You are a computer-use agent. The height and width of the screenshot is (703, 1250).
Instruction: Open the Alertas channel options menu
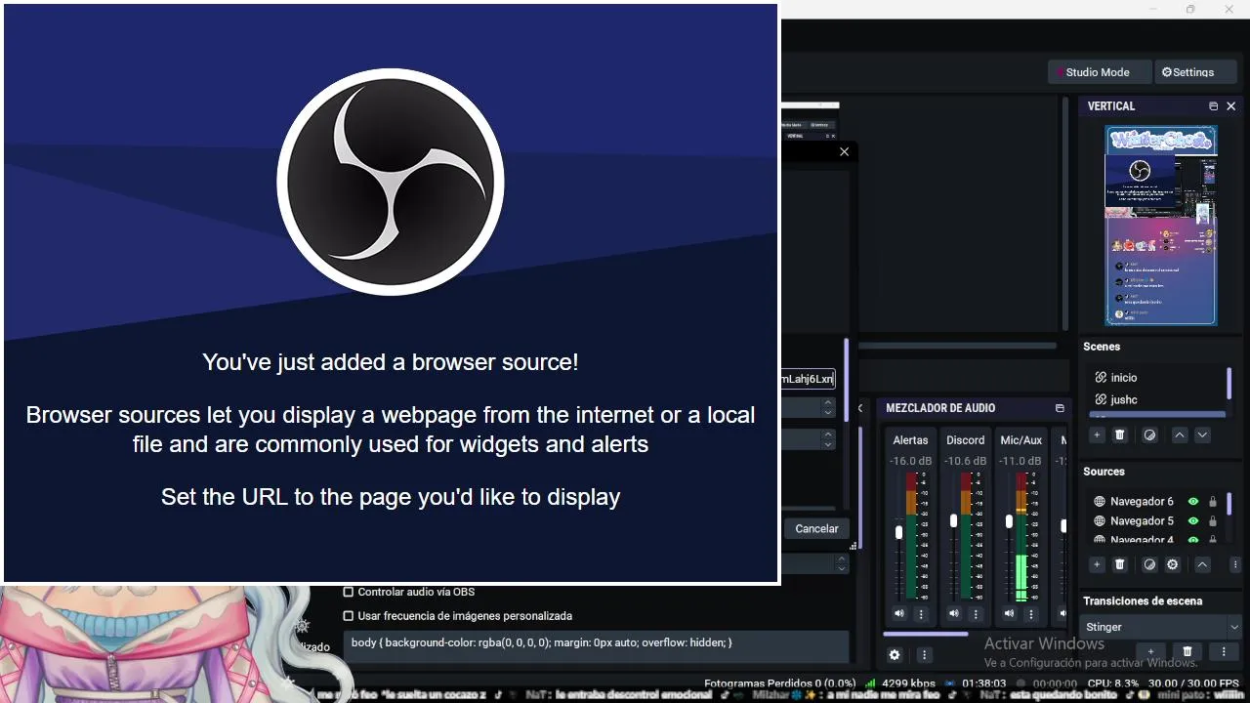(921, 614)
